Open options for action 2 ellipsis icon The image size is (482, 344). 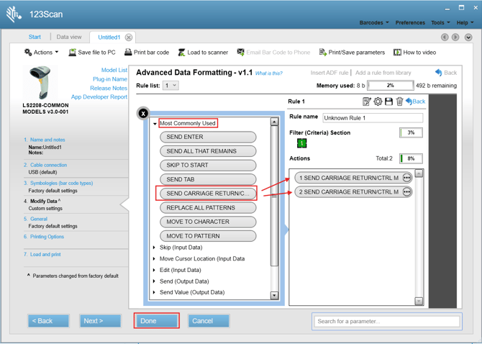pyautogui.click(x=406, y=192)
